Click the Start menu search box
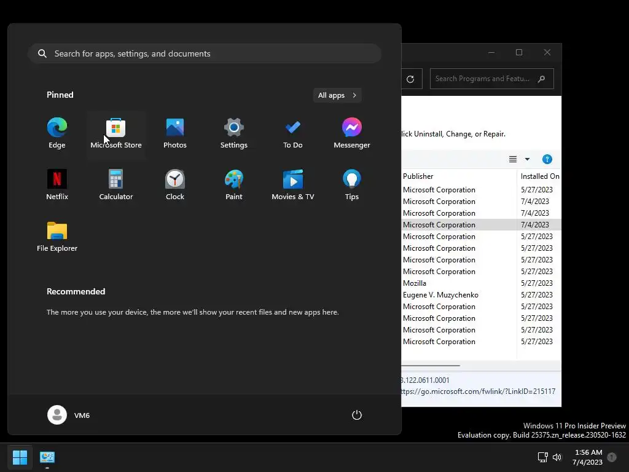Screen dimensions: 629x472 [205, 53]
